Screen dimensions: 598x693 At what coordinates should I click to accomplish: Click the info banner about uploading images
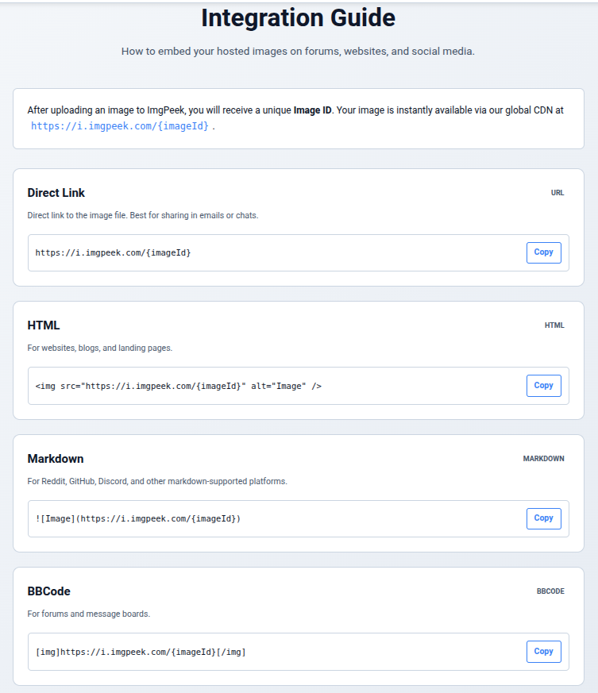pos(299,117)
